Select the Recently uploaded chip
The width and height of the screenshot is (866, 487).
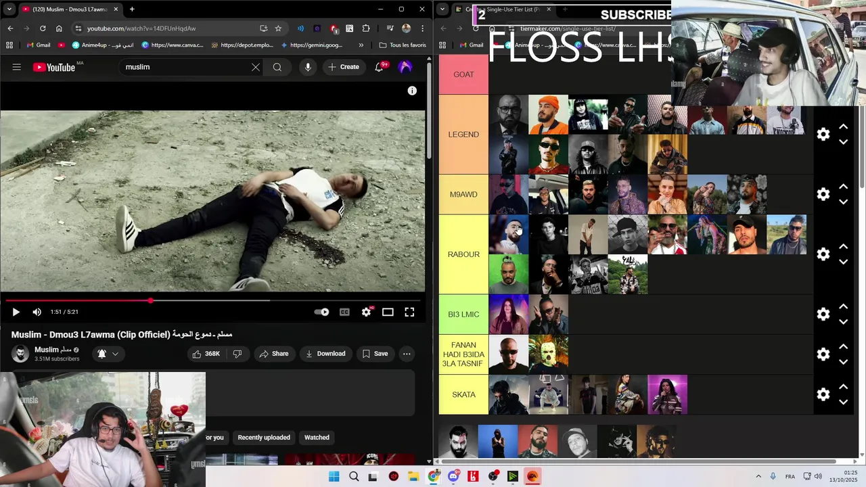click(264, 438)
